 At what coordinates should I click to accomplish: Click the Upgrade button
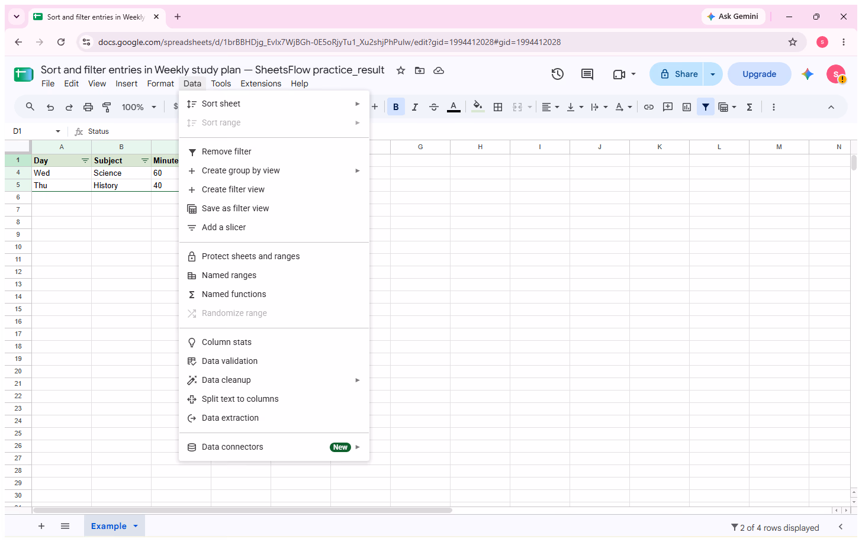[x=760, y=74]
